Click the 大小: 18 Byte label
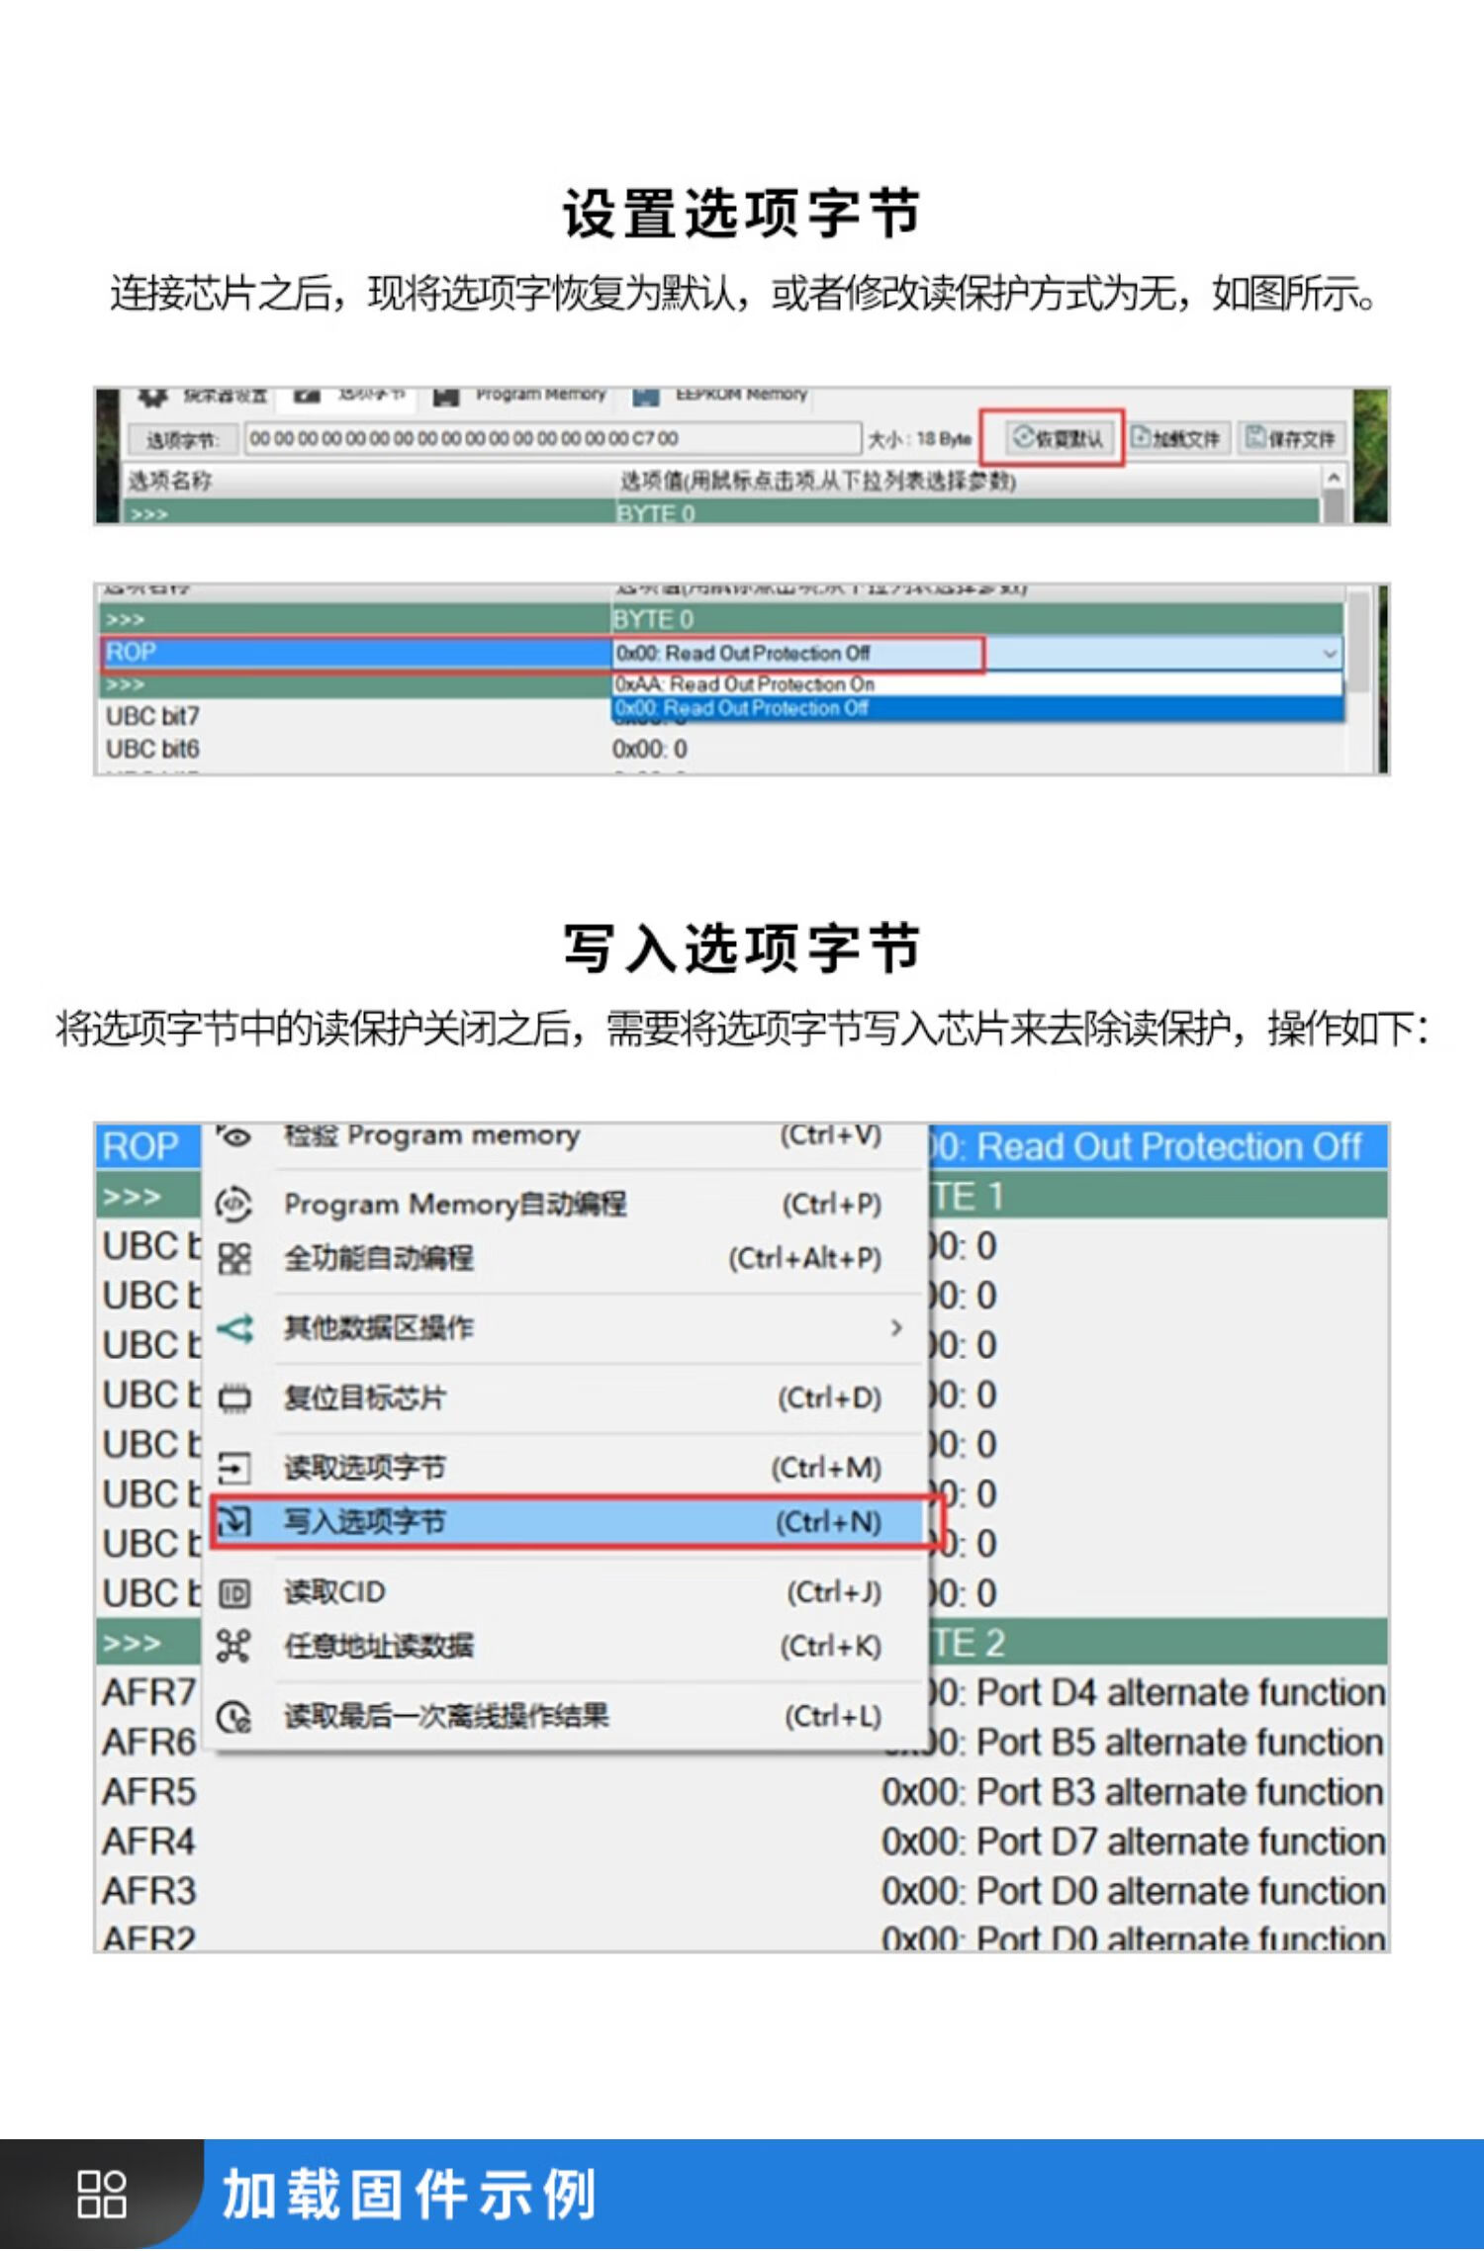1484x2251 pixels. (x=920, y=439)
